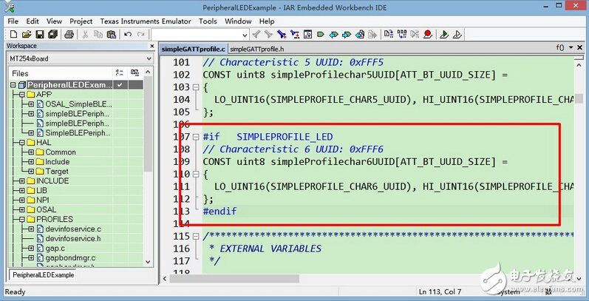
Task: Click the Compile toolbar icon
Action: pos(389,35)
